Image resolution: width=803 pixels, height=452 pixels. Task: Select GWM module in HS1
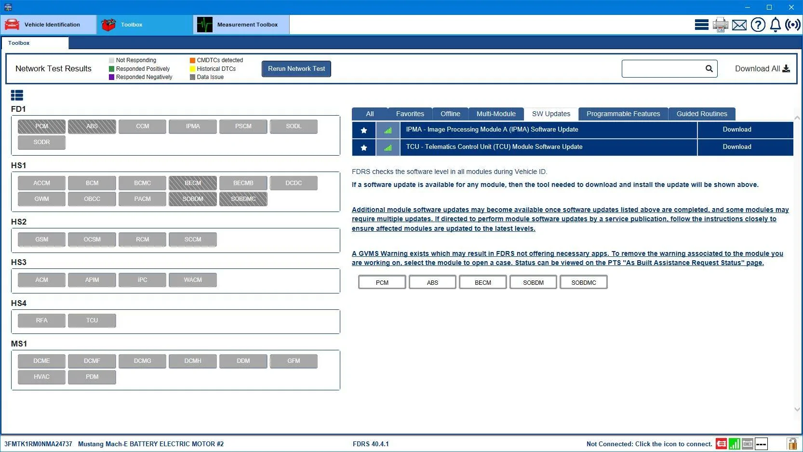[41, 199]
